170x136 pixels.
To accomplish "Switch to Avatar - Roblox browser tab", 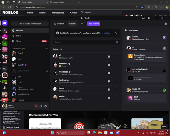I will click(65, 2).
